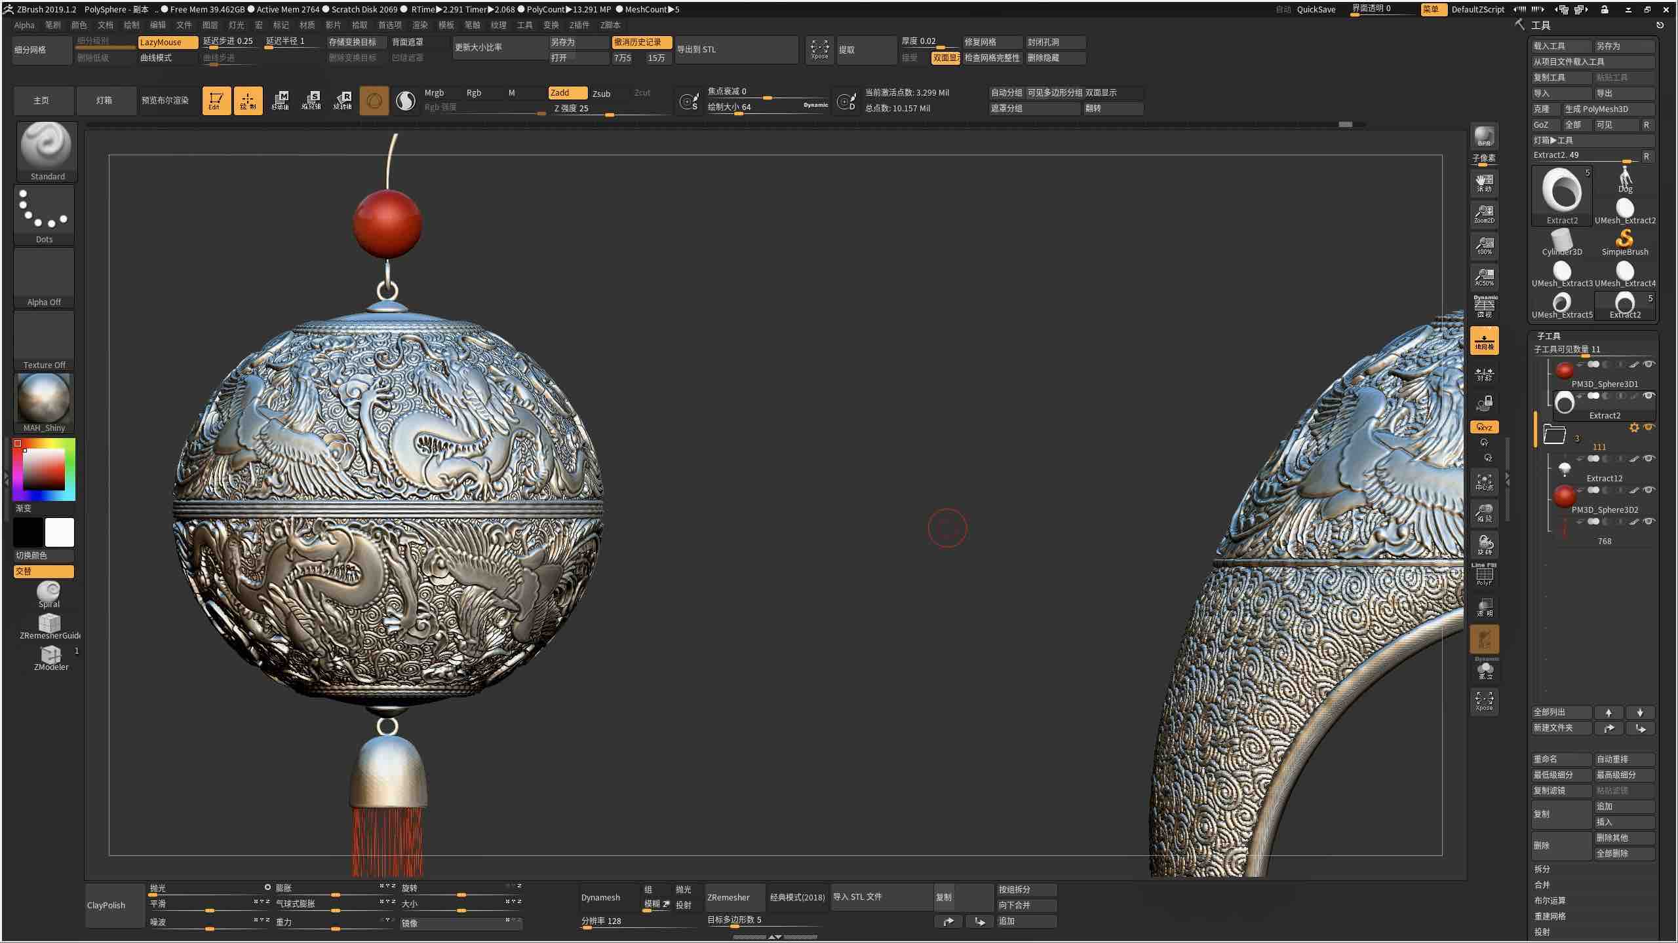This screenshot has width=1678, height=943.
Task: Activate Edit mode in the toolbar
Action: tap(216, 100)
